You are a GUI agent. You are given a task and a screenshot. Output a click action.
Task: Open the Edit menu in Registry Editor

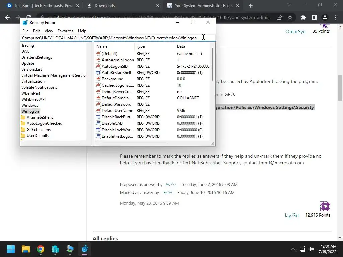click(x=36, y=31)
